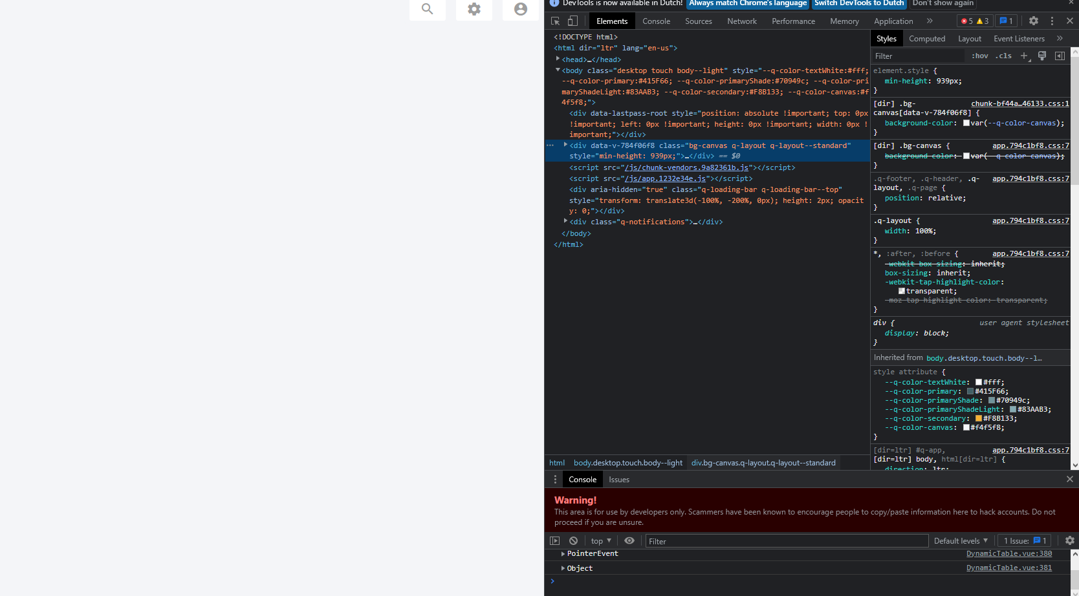The height and width of the screenshot is (596, 1079).
Task: Open console settings gear
Action: 1069,541
